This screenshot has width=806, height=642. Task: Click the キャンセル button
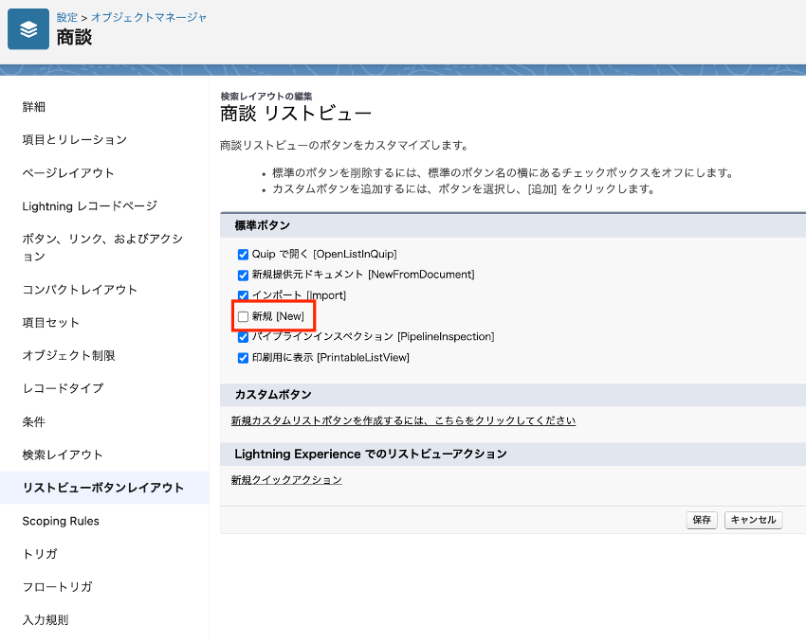(754, 520)
